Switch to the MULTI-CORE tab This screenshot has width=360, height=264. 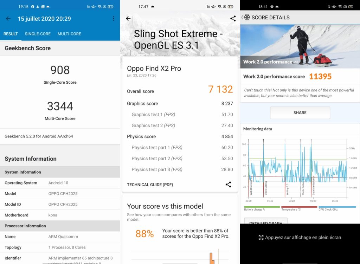(x=69, y=34)
